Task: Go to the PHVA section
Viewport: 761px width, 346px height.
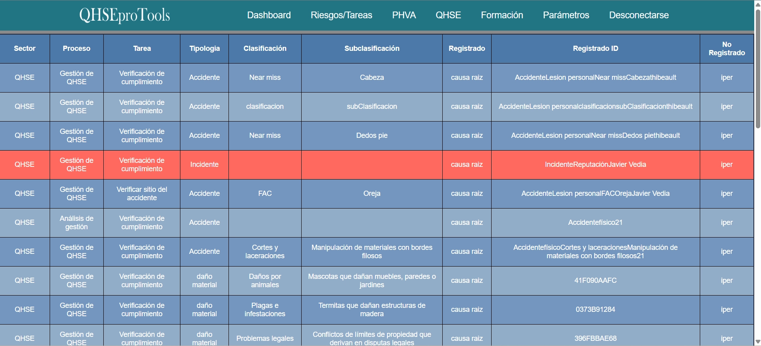Action: click(x=404, y=15)
